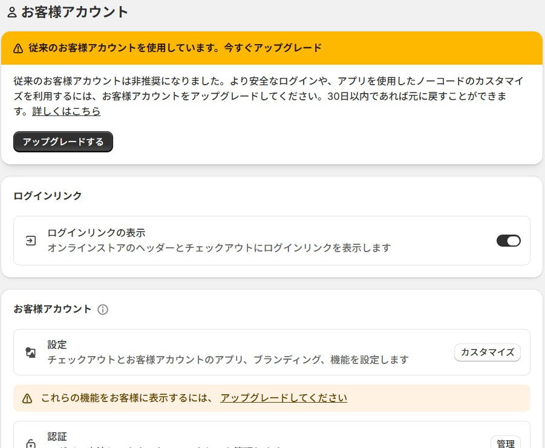
Task: Click the 認証 row label
Action: (57, 436)
